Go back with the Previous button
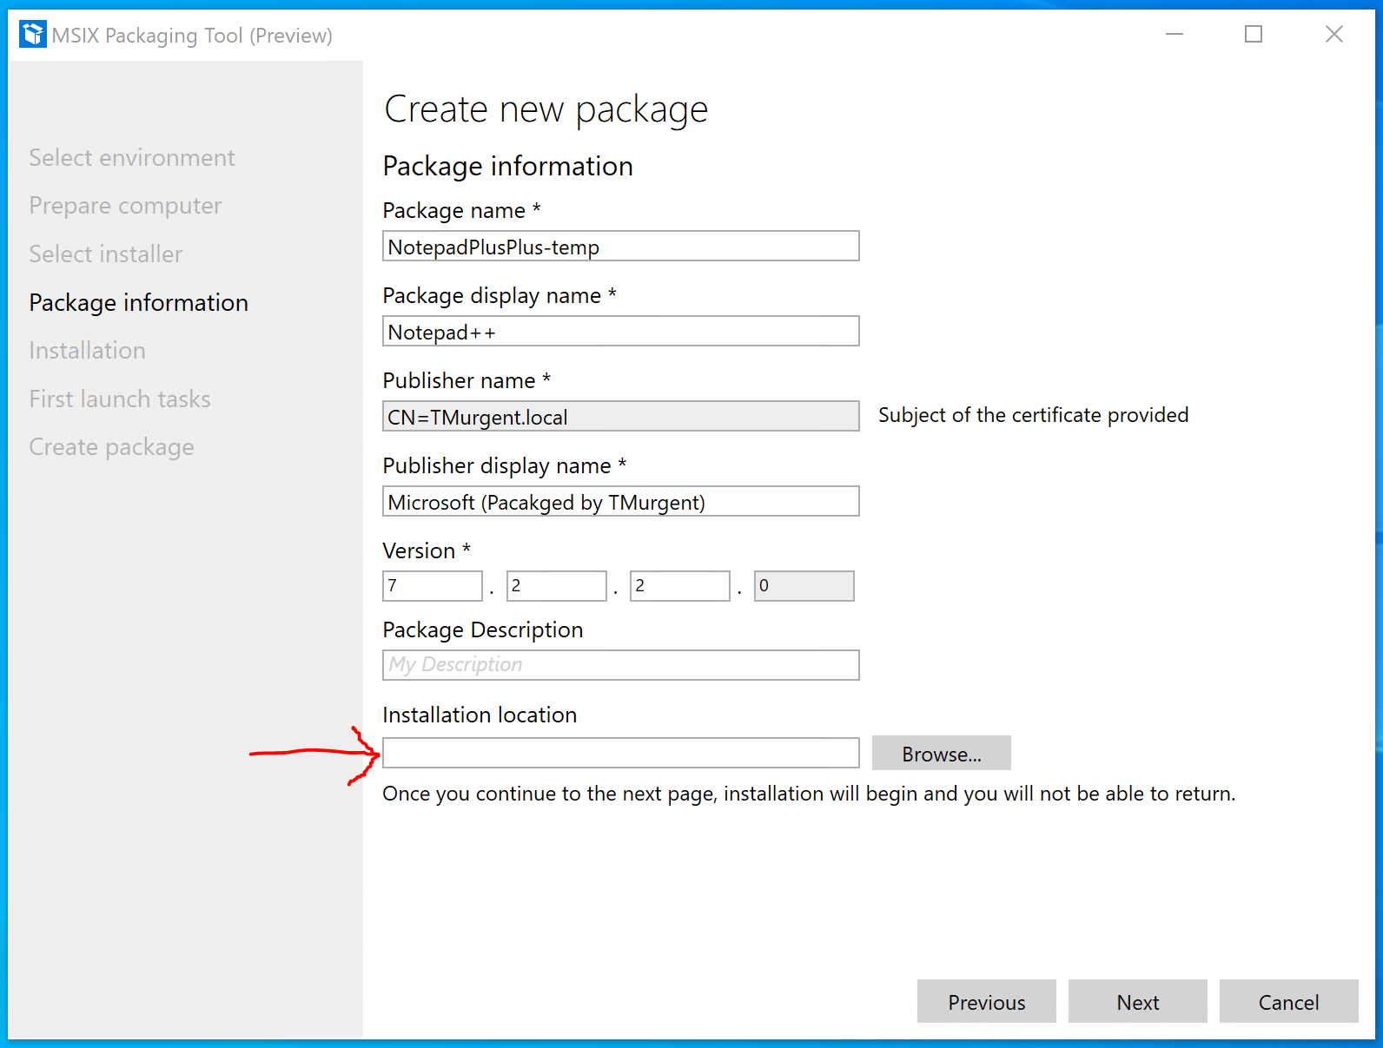The height and width of the screenshot is (1048, 1383). (987, 1001)
